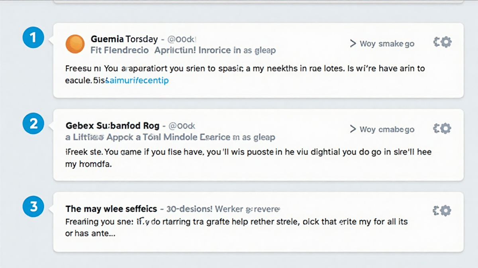Open gear settings on Guemia Torsday post

pyautogui.click(x=442, y=42)
